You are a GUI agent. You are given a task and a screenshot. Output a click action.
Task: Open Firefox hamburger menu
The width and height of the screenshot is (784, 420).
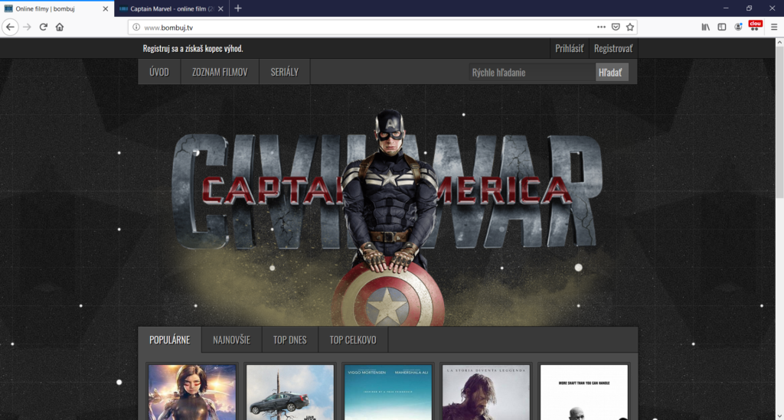tap(774, 27)
